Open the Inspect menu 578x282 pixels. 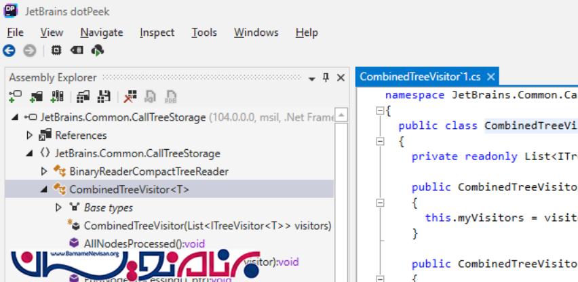click(157, 33)
